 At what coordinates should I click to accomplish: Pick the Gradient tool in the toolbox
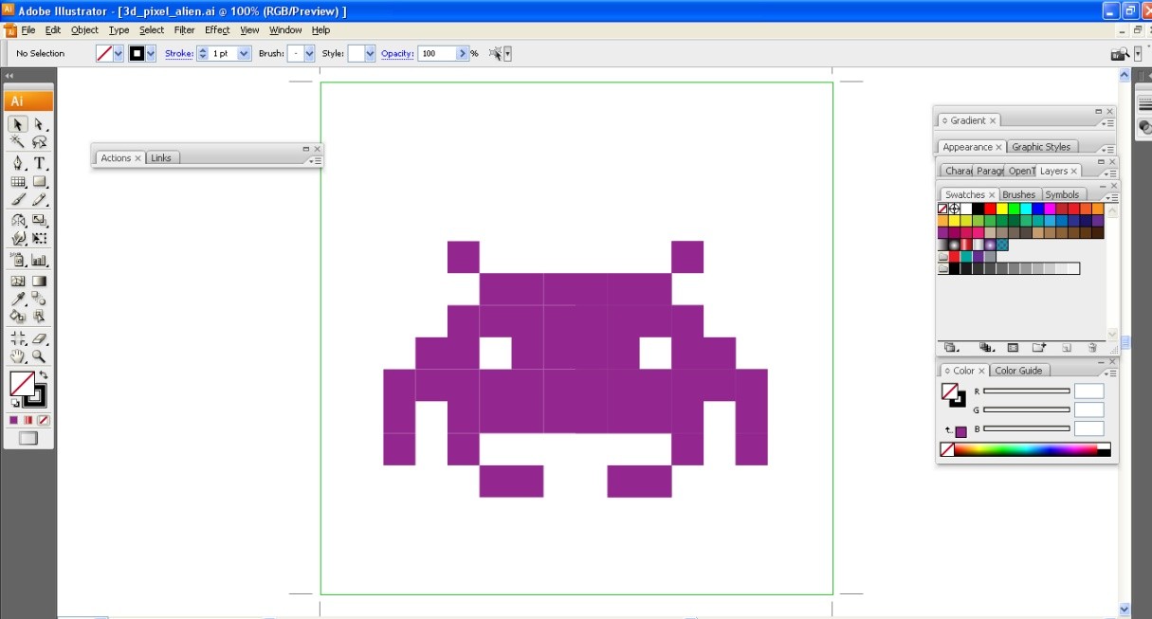click(x=40, y=281)
